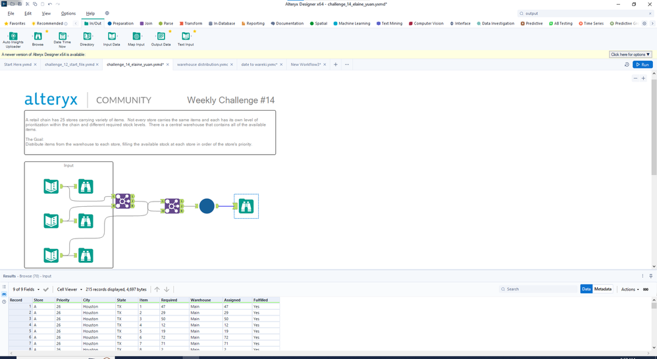The height and width of the screenshot is (359, 657).
Task: Zoom in the canvas with the plus icon
Action: pos(644,78)
